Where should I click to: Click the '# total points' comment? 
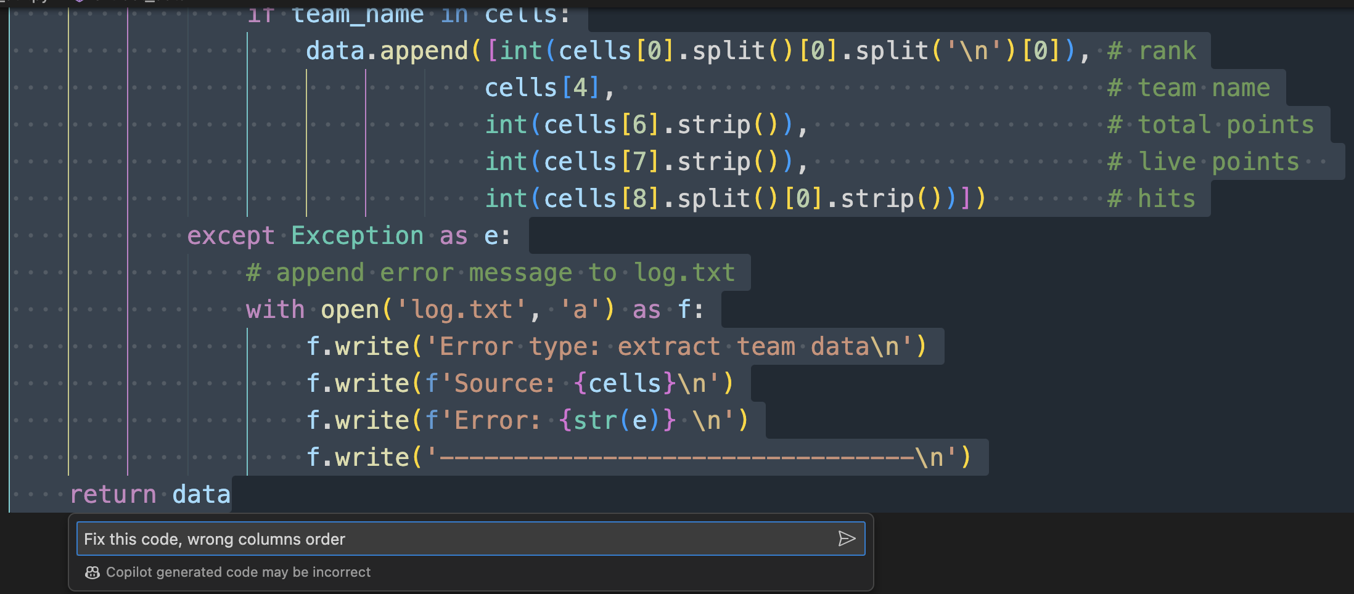click(1210, 125)
